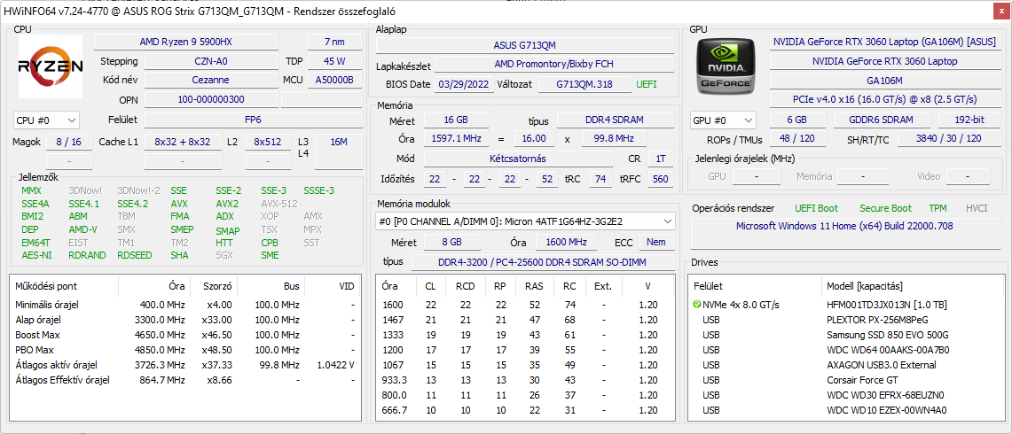Screen dimensions: 1012x434
Task: Select the Corsair Force GT drive row
Action: 847,380
